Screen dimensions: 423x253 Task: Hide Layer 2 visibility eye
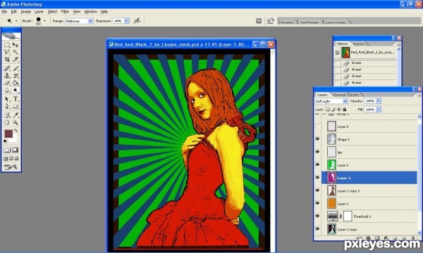317,203
